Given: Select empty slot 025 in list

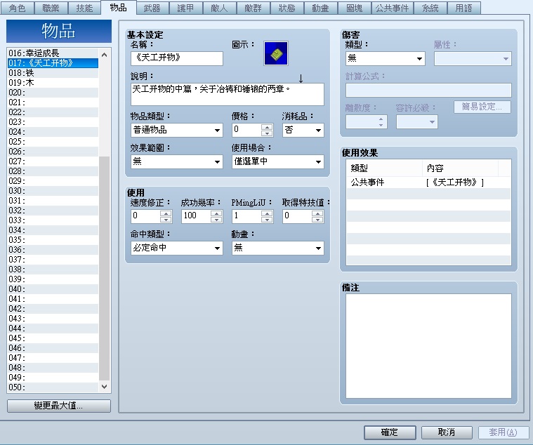Looking at the screenshot, I should click(53, 142).
